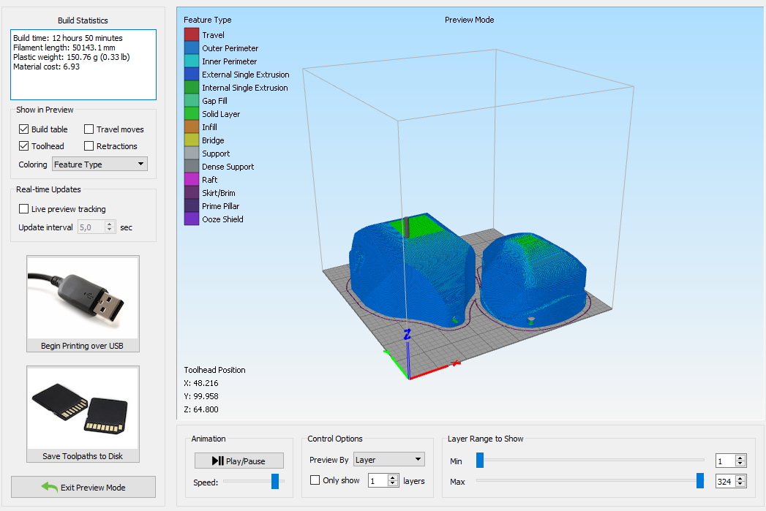The image size is (766, 511).
Task: Toggle the Only show layers checkbox
Action: click(315, 480)
